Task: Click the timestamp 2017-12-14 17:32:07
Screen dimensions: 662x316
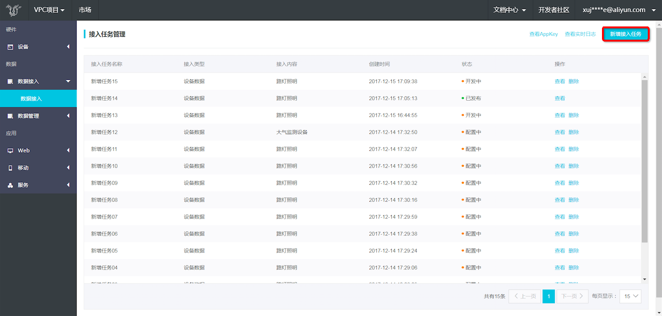Action: pos(393,149)
